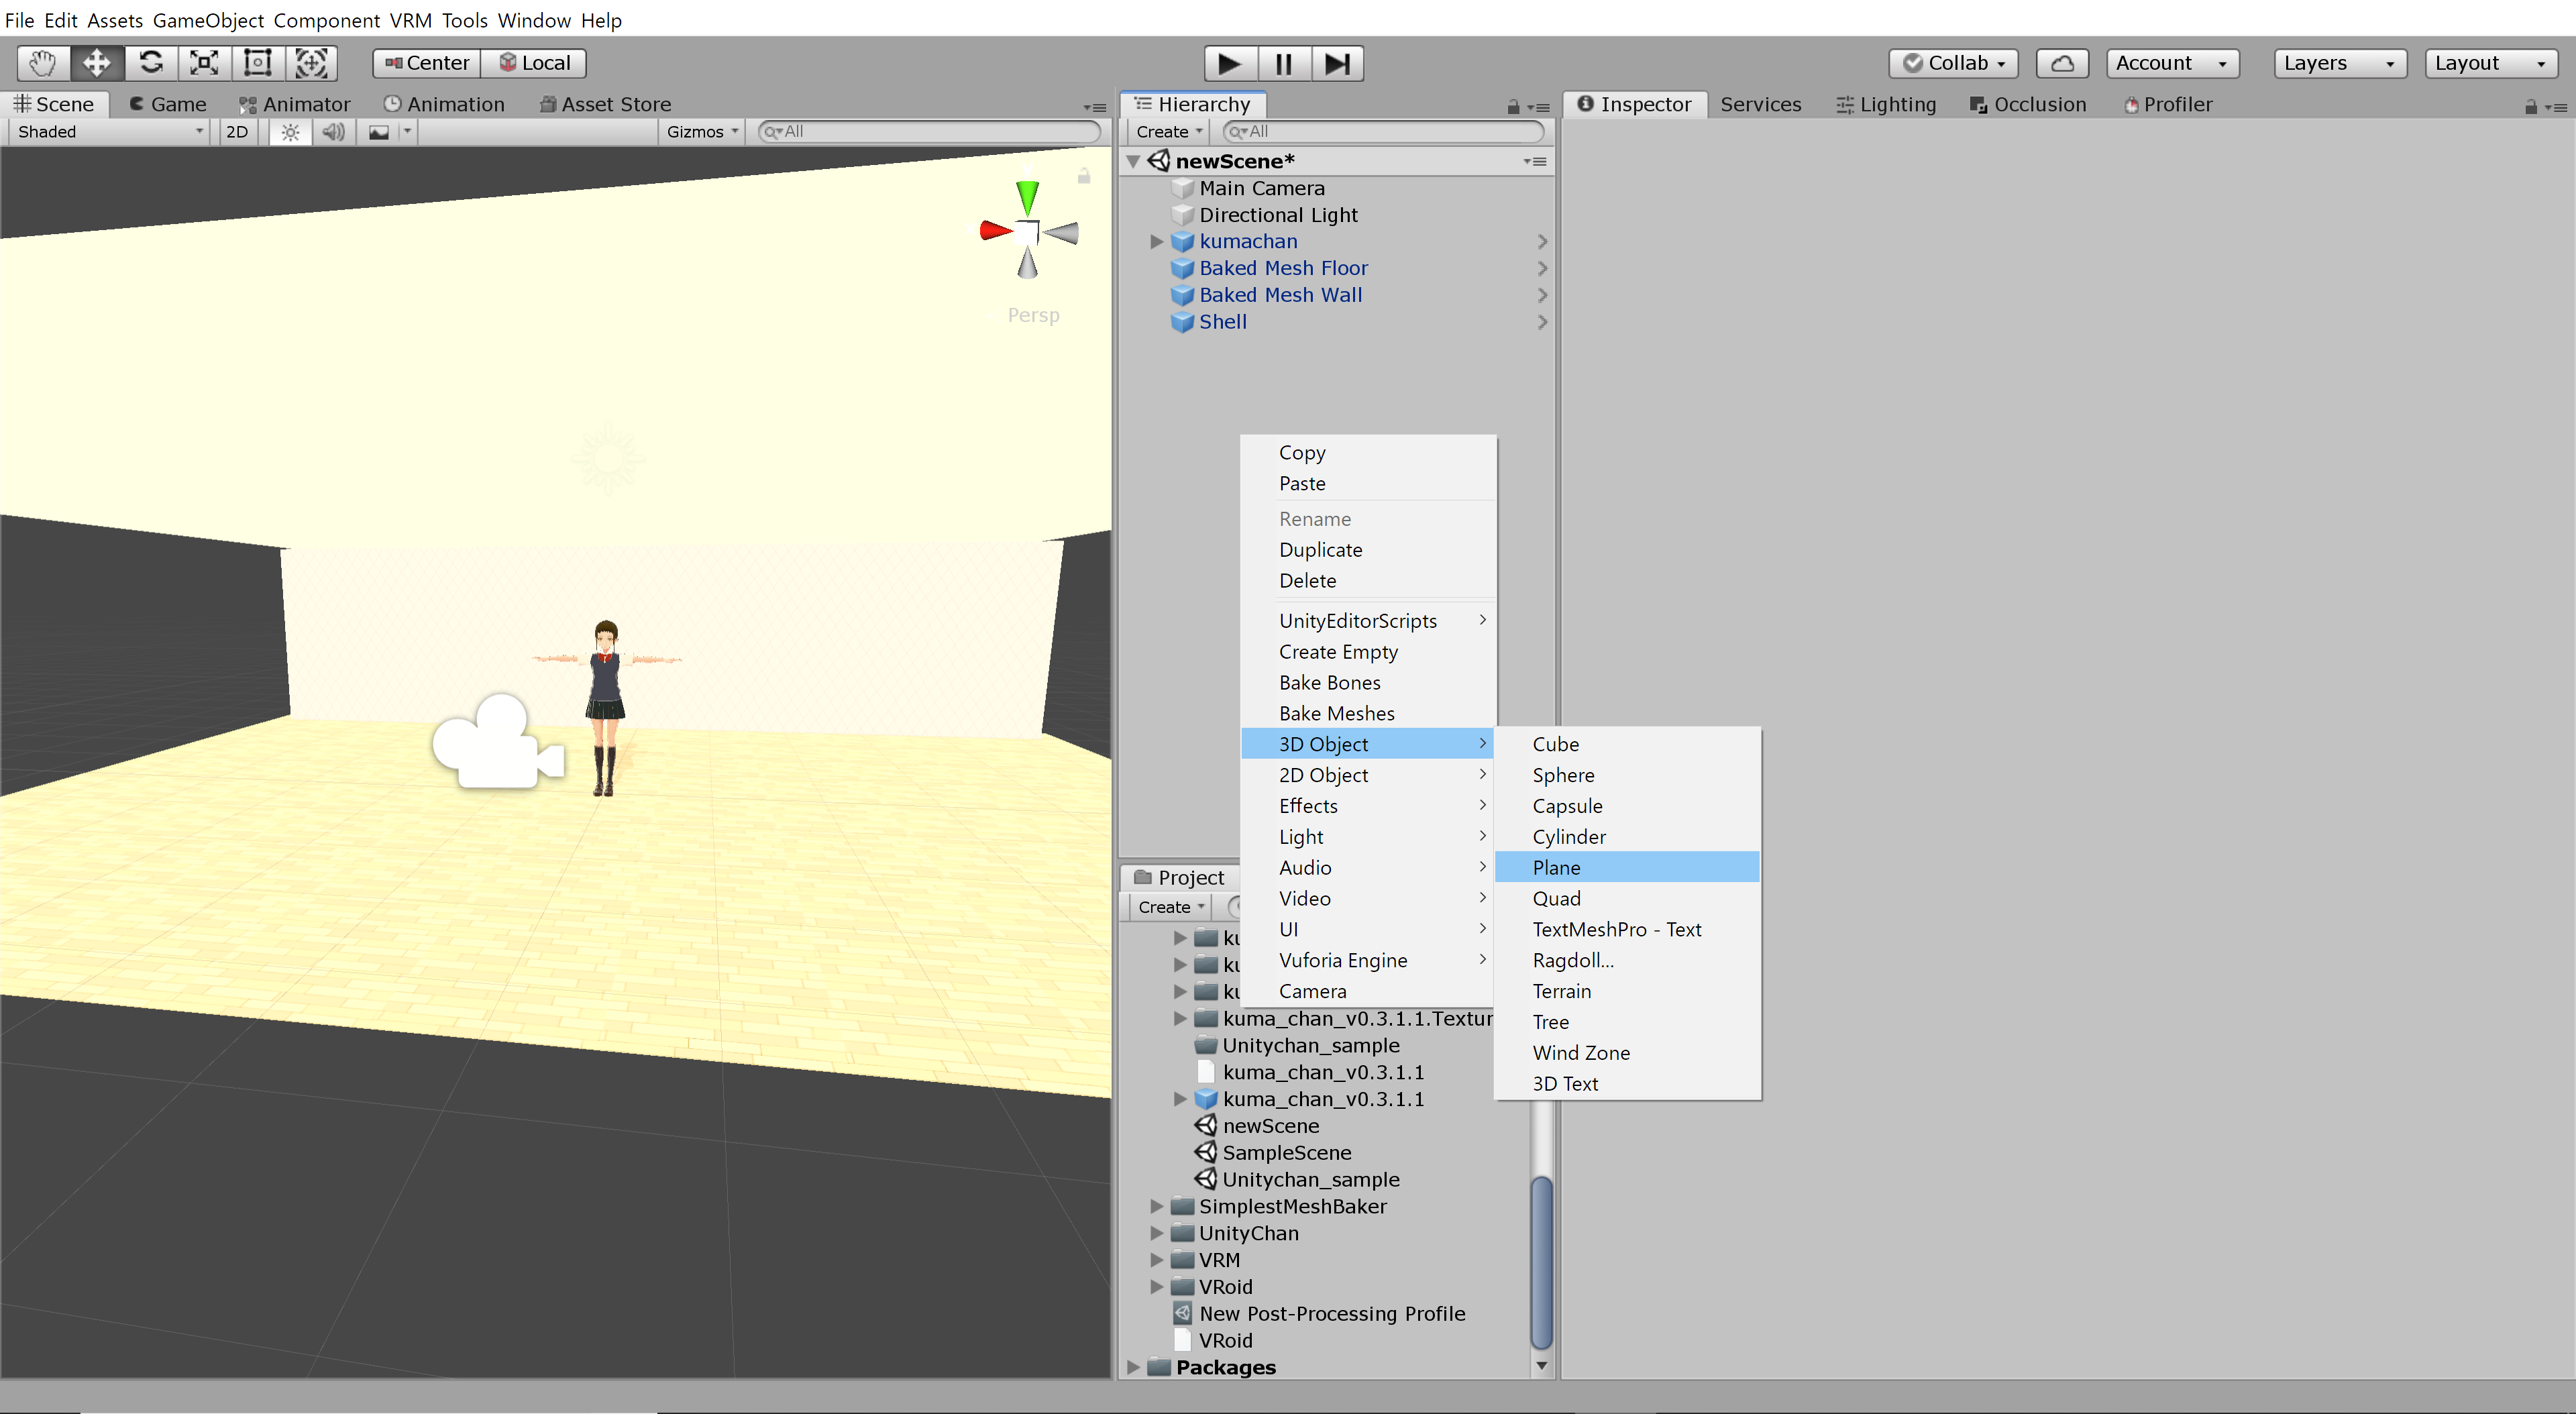Click the Step forward button

click(1336, 64)
